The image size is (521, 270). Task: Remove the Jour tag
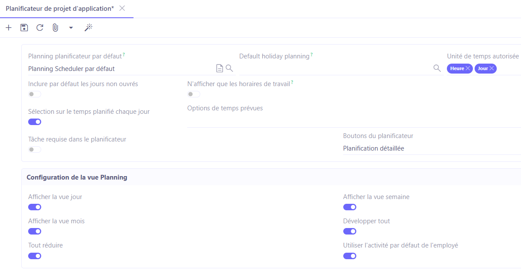click(x=492, y=68)
